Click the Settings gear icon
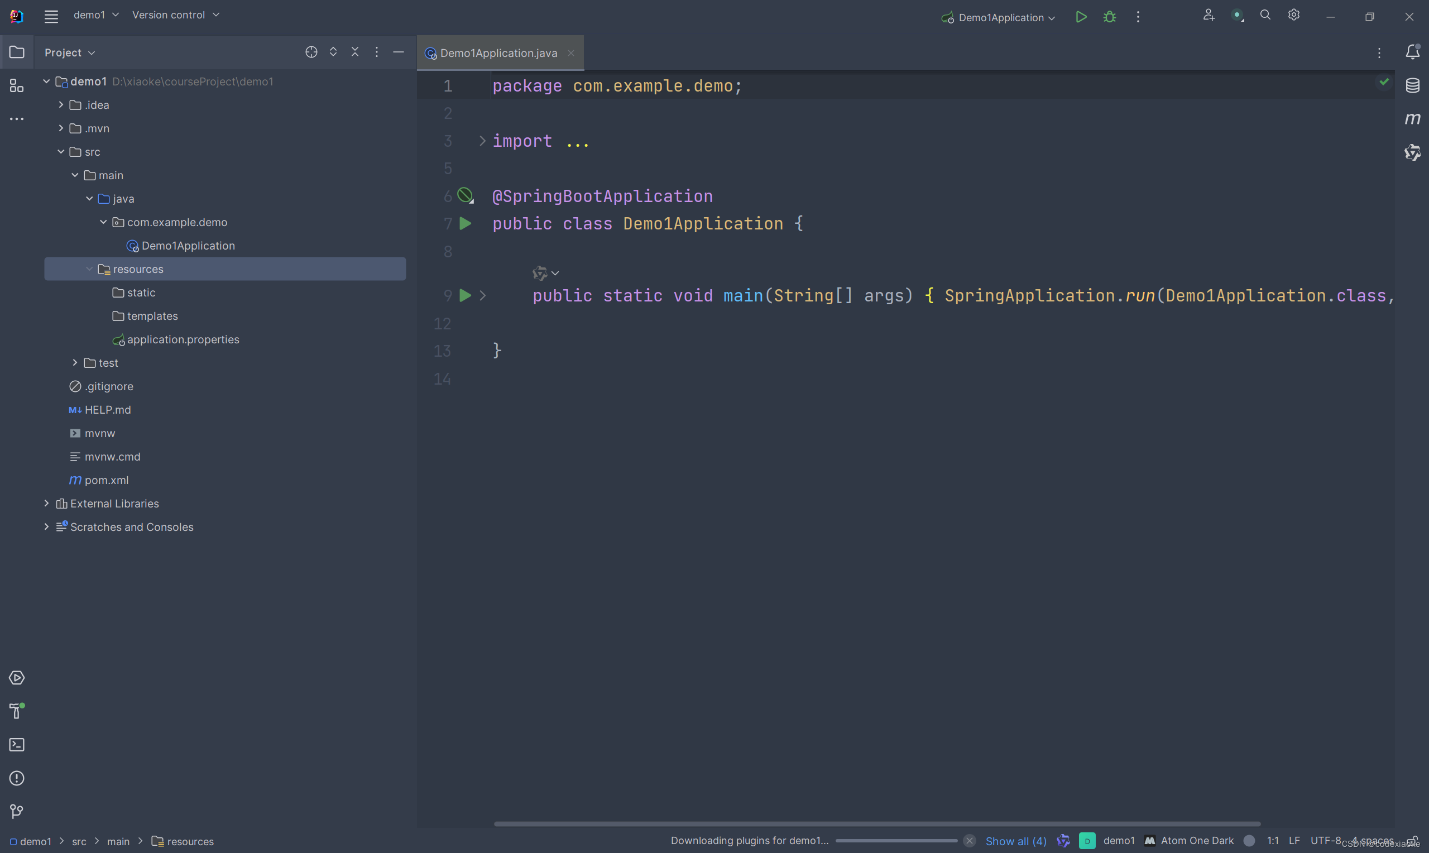 pyautogui.click(x=1293, y=15)
